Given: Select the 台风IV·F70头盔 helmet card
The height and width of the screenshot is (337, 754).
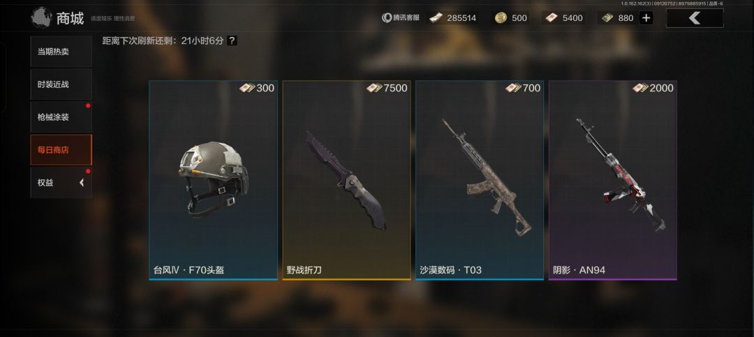Looking at the screenshot, I should tap(213, 180).
